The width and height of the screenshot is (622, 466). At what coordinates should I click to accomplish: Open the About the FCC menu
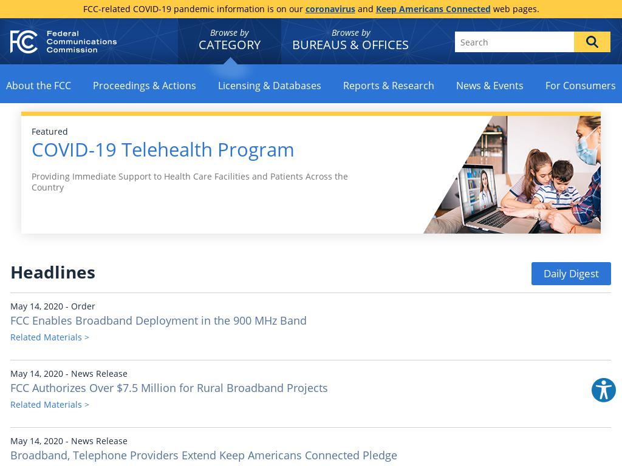pos(38,86)
